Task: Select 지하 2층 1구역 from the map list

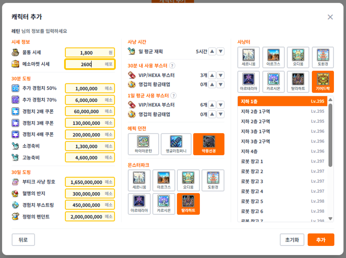Action: click(282, 111)
